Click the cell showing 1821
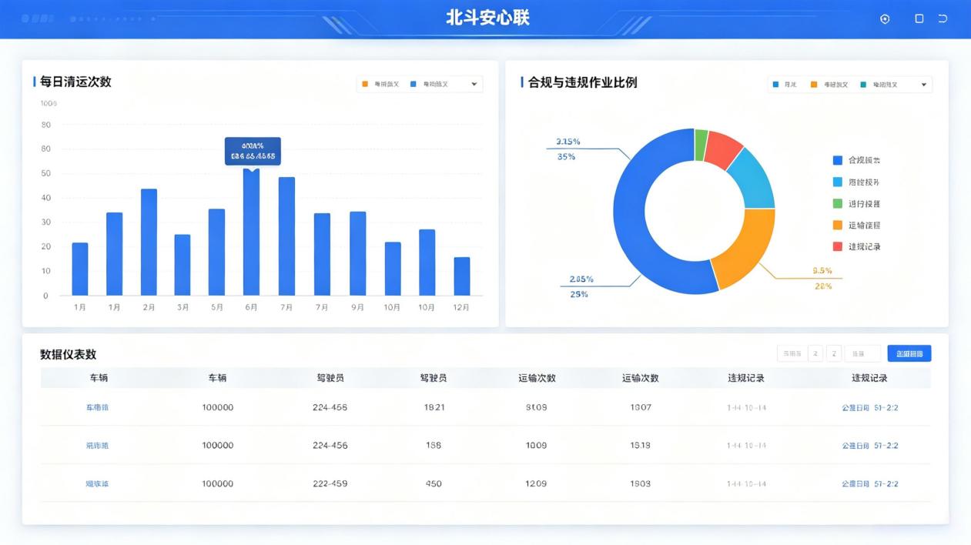 click(434, 407)
